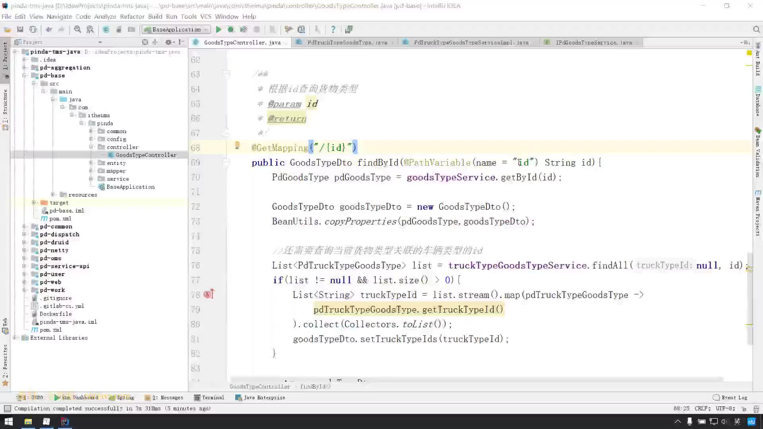Collapse all in Project panel

[155, 42]
